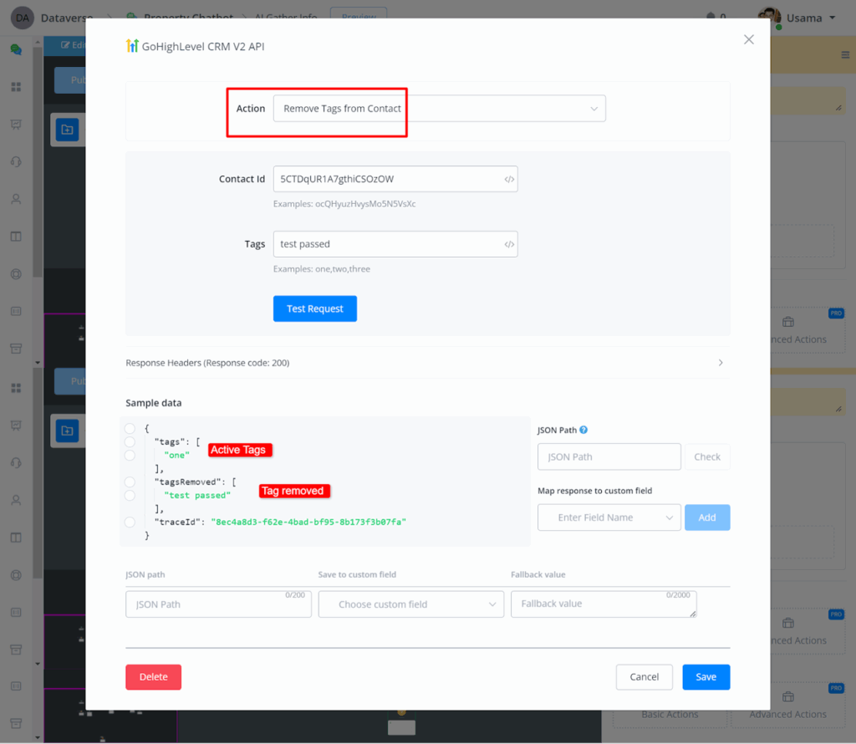Click the JSON Path help question icon

click(x=583, y=430)
